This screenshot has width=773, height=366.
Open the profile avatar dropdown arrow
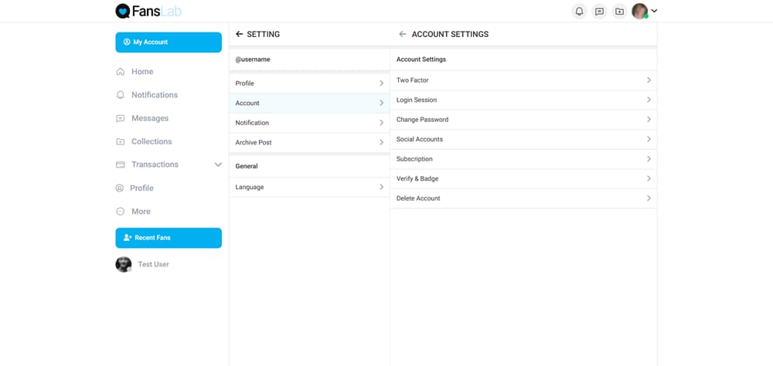(654, 11)
